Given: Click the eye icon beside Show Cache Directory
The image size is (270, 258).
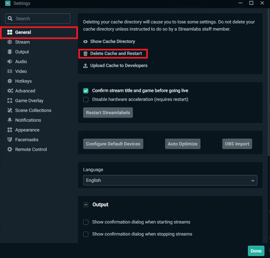Looking at the screenshot, I should tap(85, 42).
